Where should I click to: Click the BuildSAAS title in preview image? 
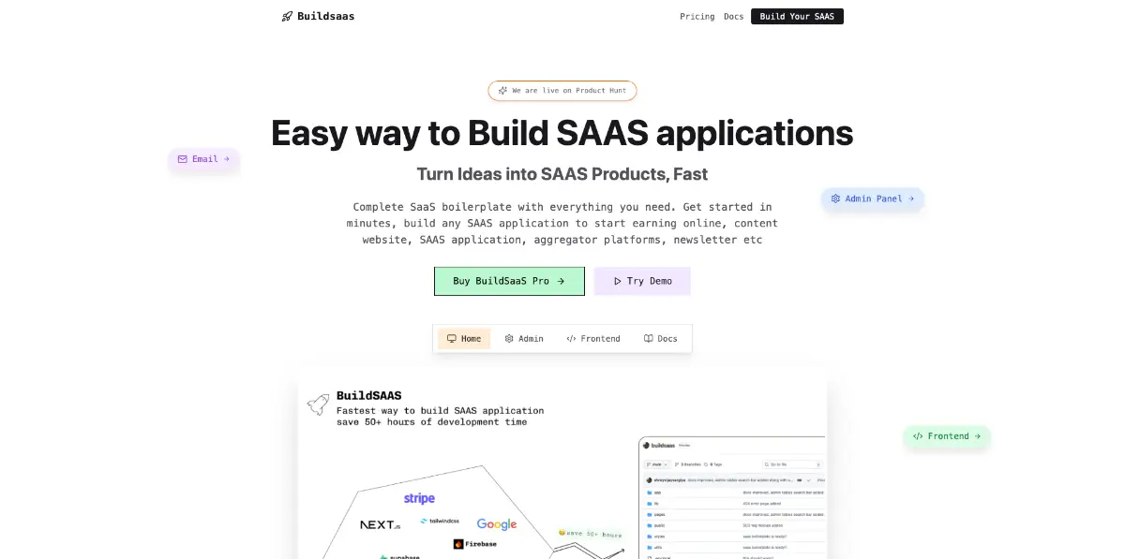click(369, 396)
